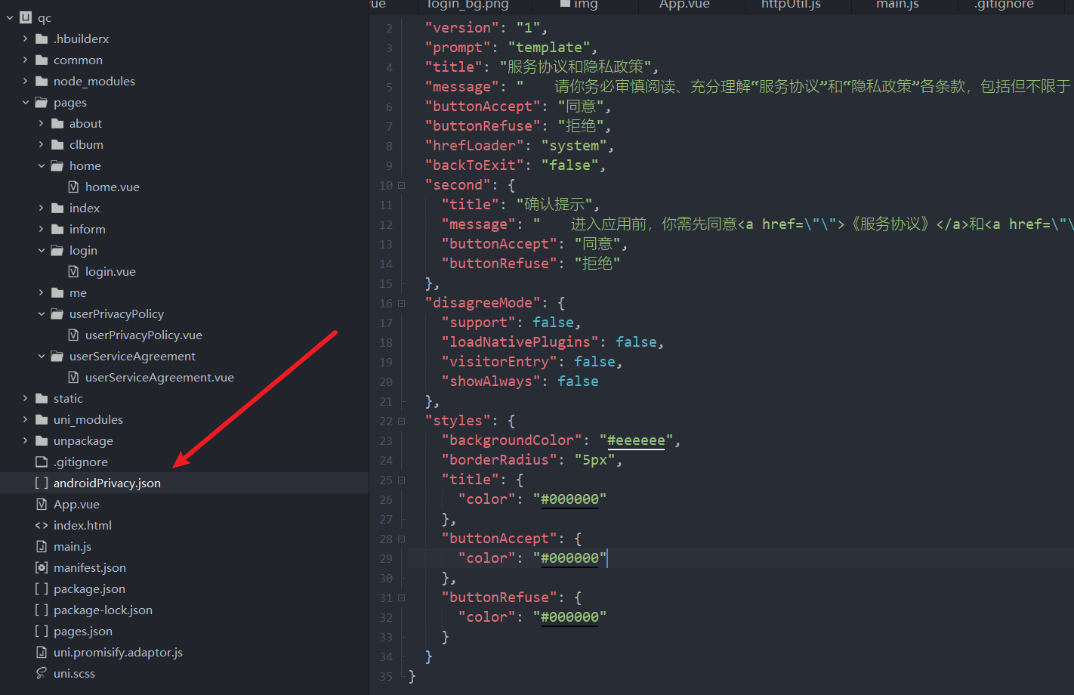Open login.vue in the file tree
1074x695 pixels.
click(110, 271)
